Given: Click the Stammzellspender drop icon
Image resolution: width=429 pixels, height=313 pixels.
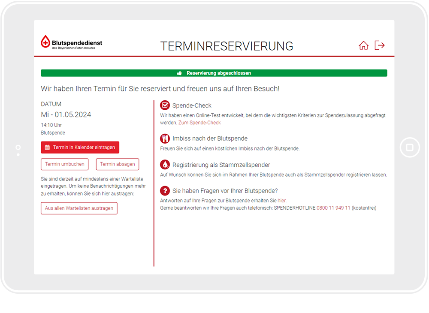Looking at the screenshot, I should [x=165, y=165].
